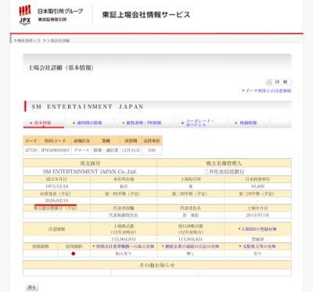313x292 pixels.
Task: Click the 上場会社詳細（基本情報） page heading
Action: [61, 67]
